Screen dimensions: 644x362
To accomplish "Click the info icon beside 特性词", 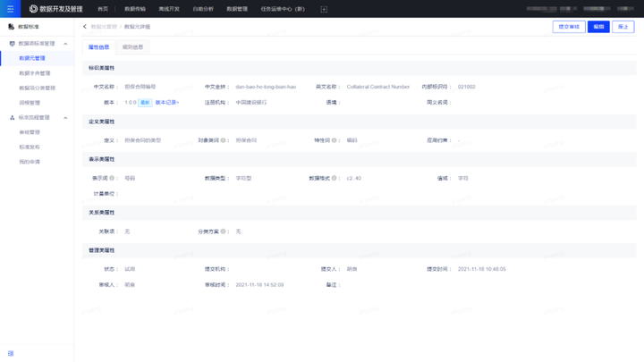I will pos(334,140).
